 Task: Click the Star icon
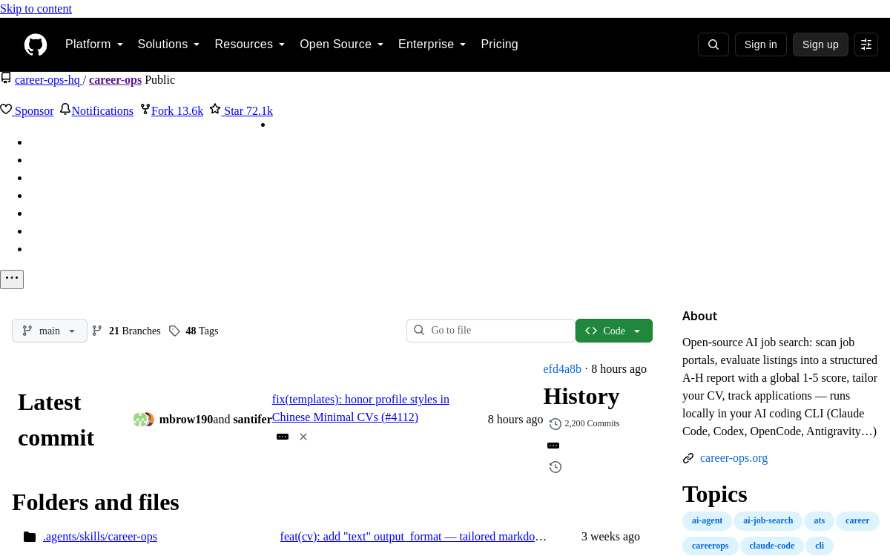(215, 109)
